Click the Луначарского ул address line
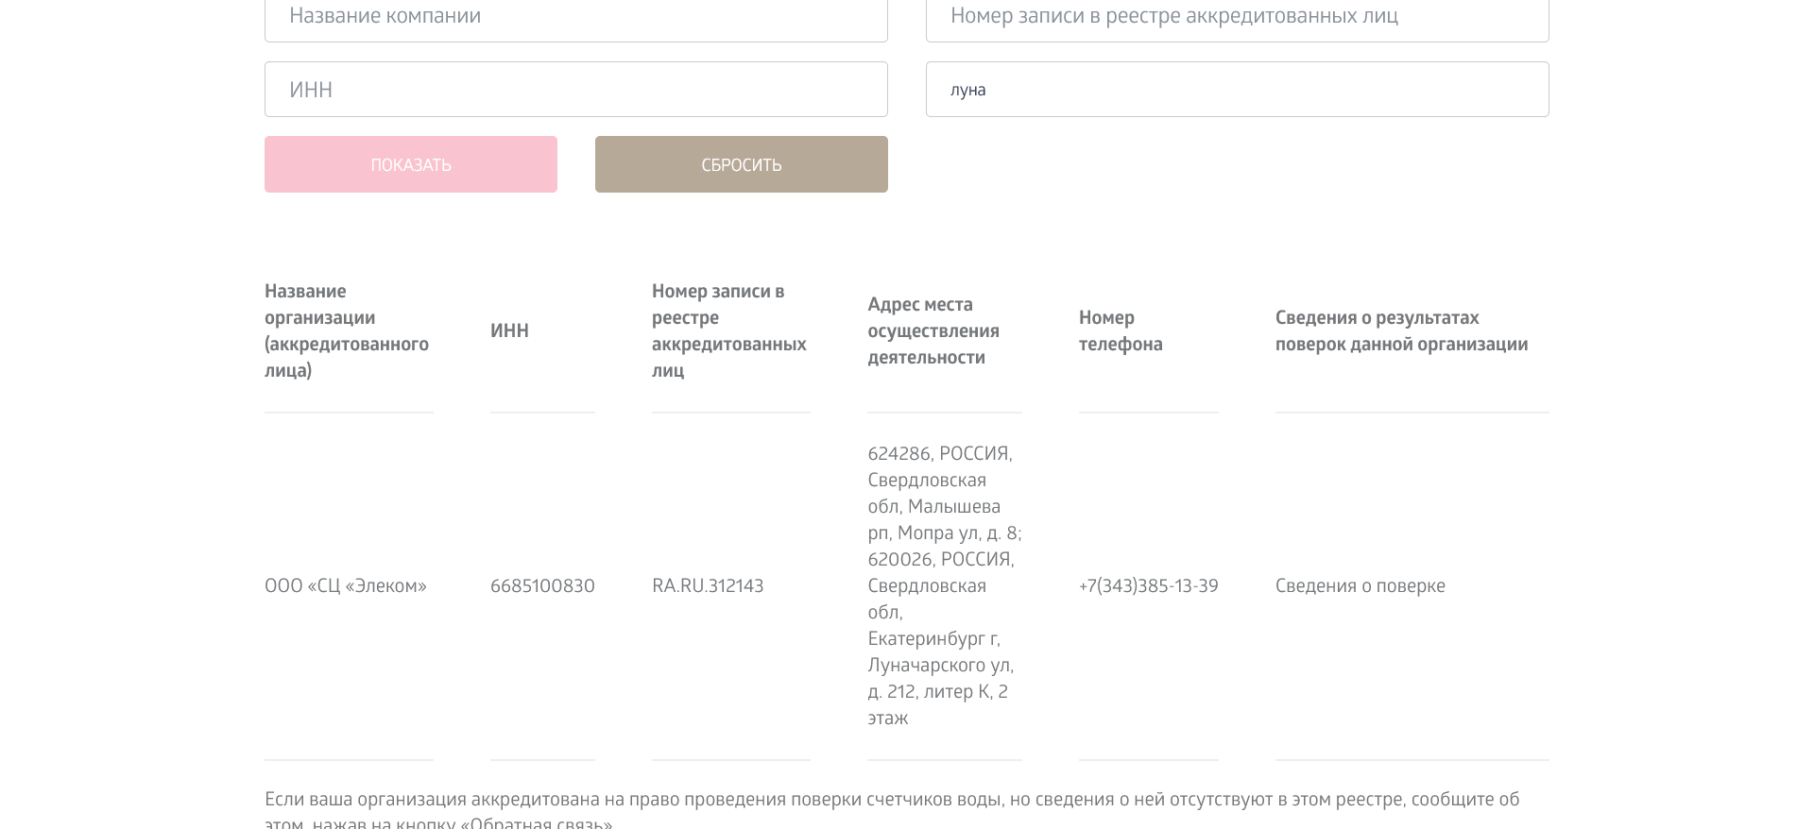The image size is (1814, 829). click(940, 666)
